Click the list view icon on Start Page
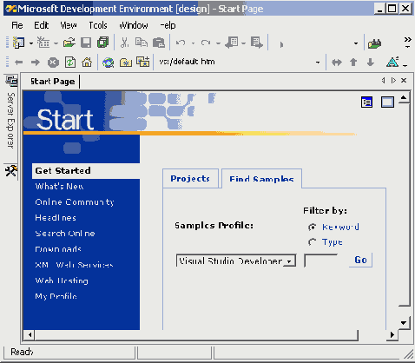 366,102
